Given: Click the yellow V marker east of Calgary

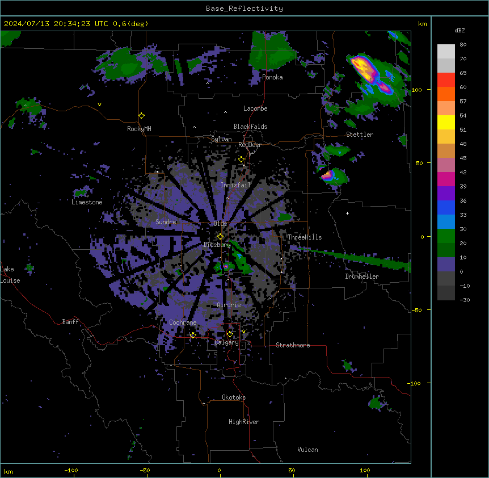Looking at the screenshot, I should (243, 332).
